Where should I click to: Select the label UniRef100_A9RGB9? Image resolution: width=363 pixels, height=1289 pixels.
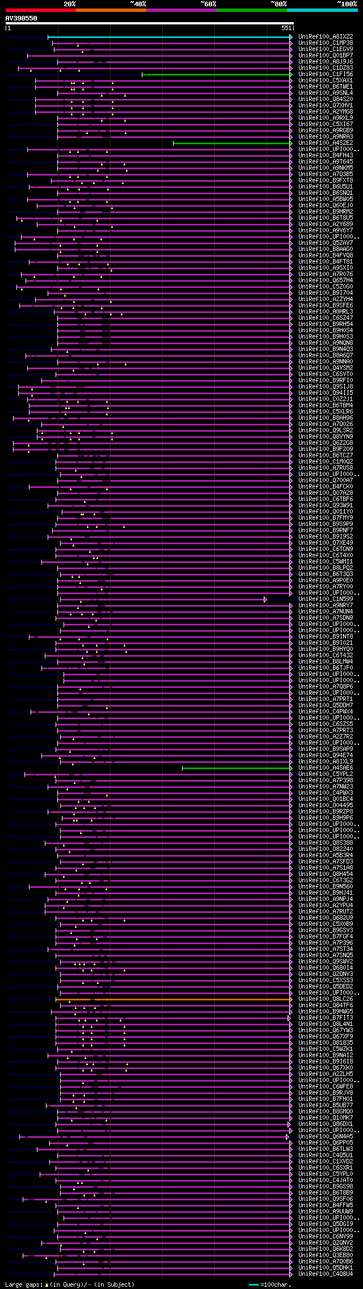click(x=326, y=131)
